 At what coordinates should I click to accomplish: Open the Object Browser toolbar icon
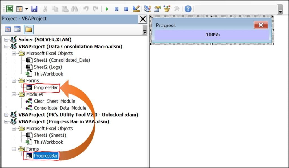point(167,9)
